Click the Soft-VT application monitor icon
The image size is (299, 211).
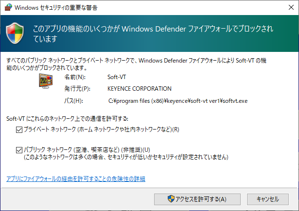click(x=46, y=81)
